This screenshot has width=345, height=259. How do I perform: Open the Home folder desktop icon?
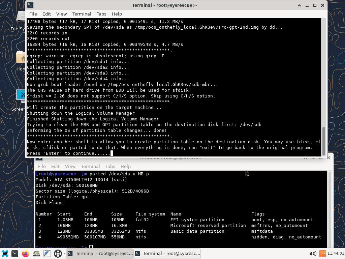pyautogui.click(x=21, y=59)
